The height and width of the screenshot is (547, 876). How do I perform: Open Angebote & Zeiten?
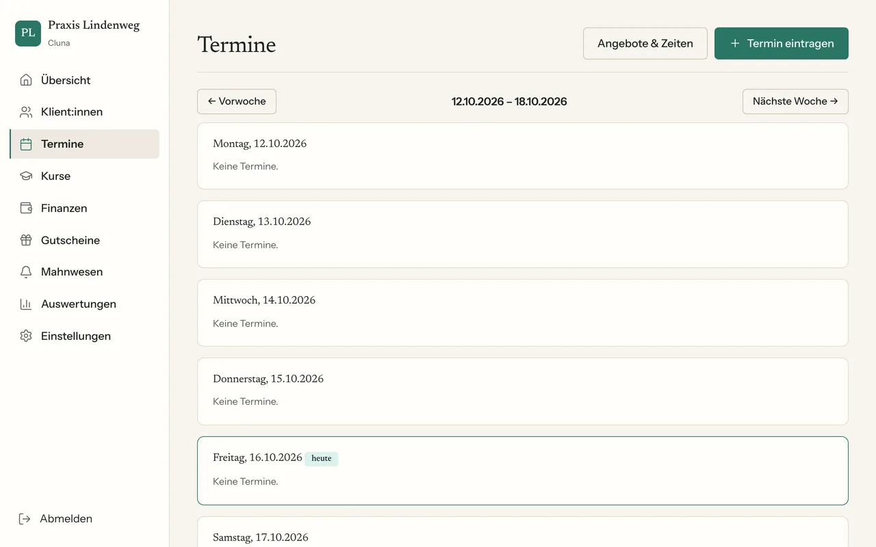click(x=645, y=44)
